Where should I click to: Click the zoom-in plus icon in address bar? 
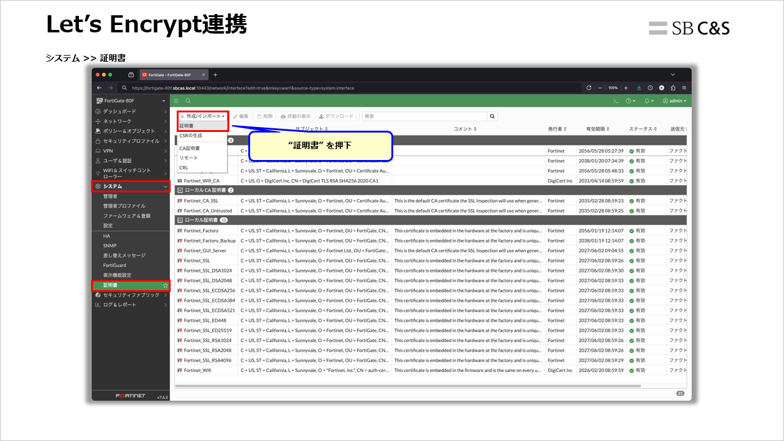pos(626,88)
